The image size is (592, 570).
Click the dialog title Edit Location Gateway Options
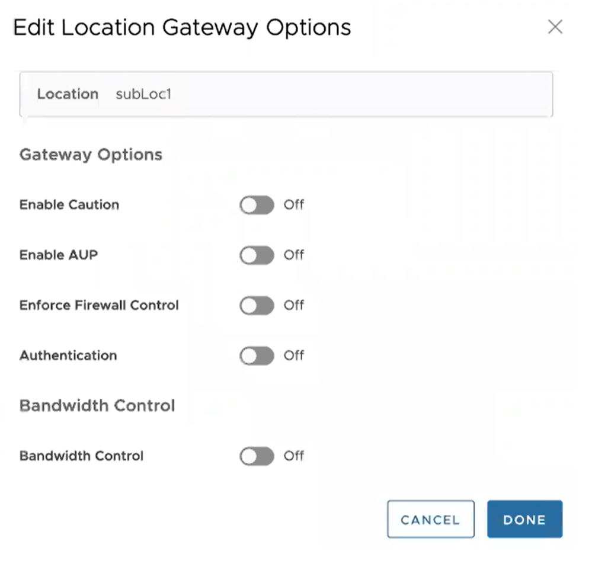tap(182, 27)
